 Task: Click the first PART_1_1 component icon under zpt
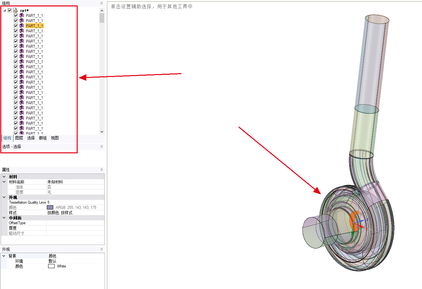click(x=22, y=15)
